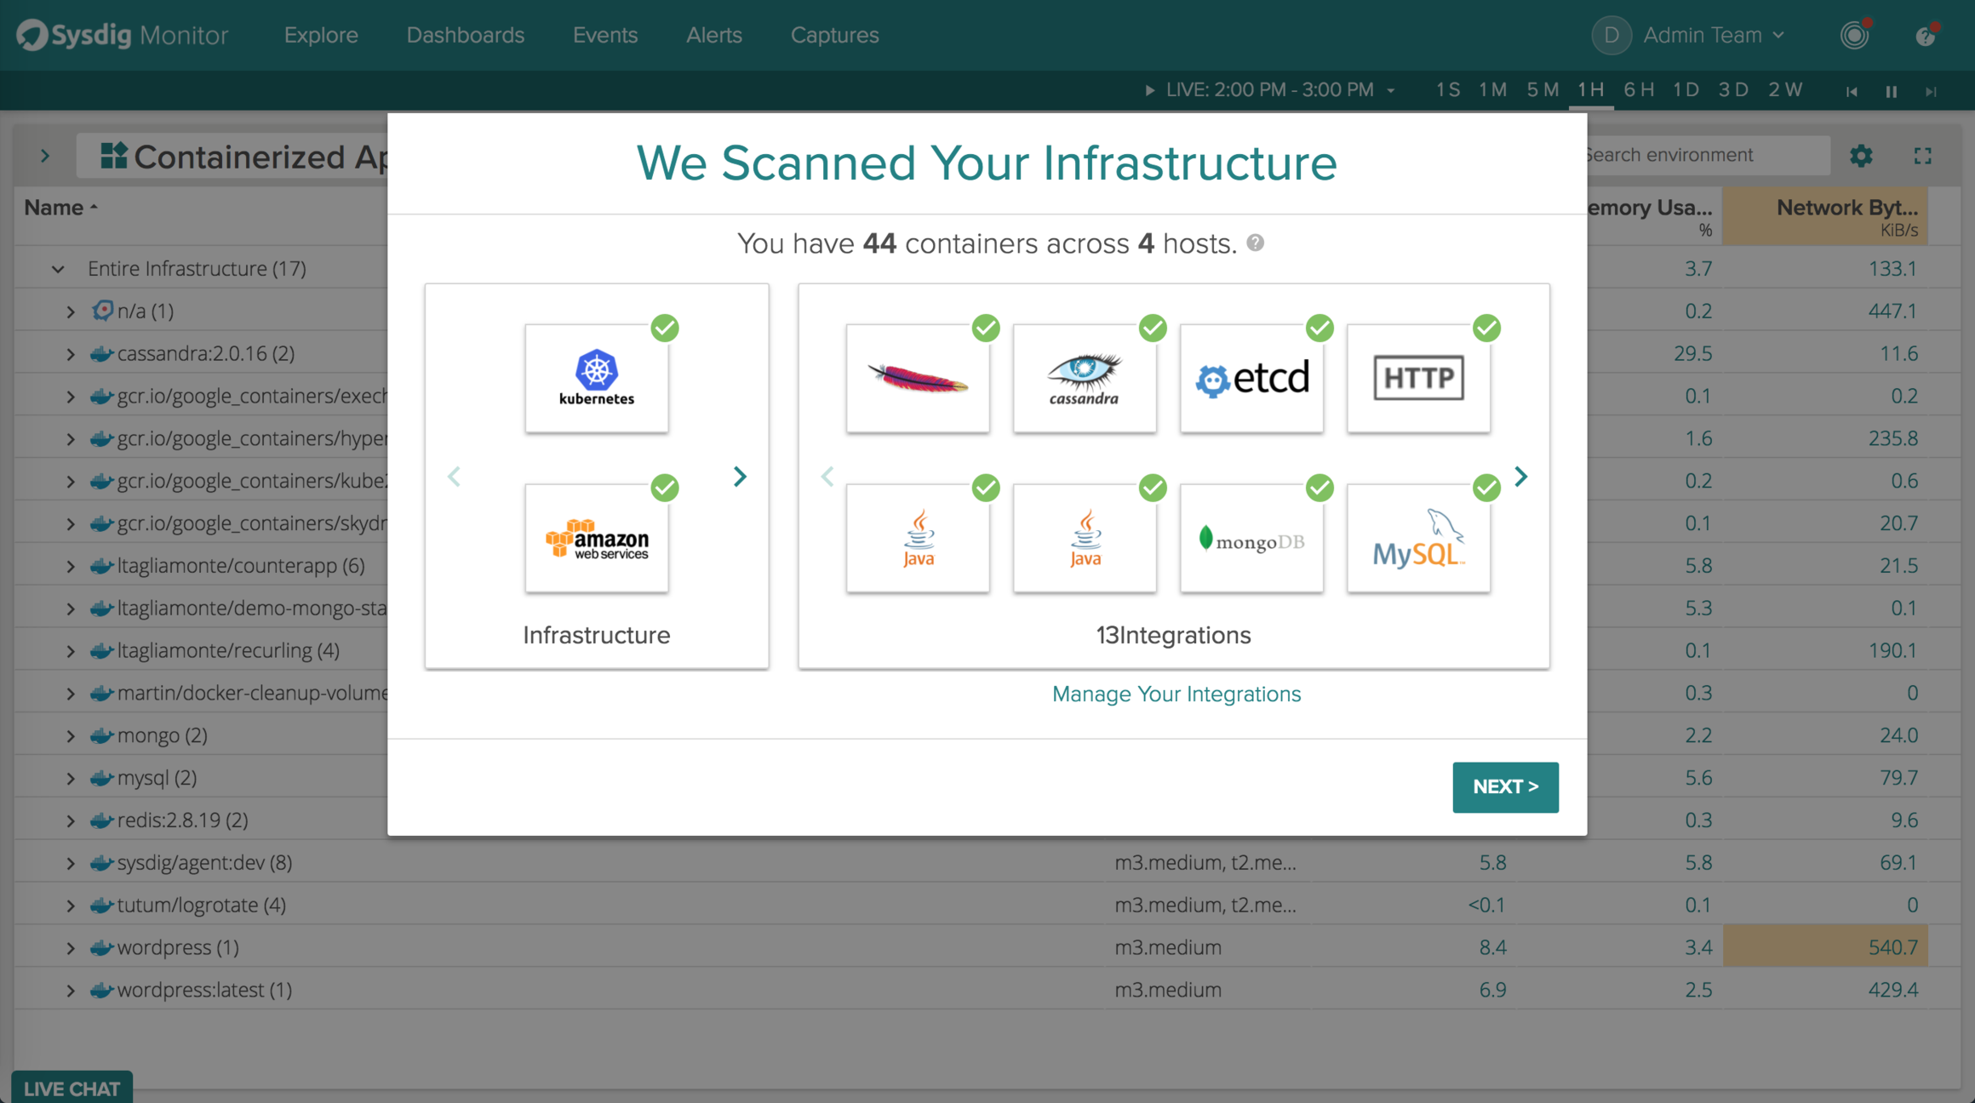1975x1103 pixels.
Task: Expand the mysql (2) row
Action: (71, 778)
